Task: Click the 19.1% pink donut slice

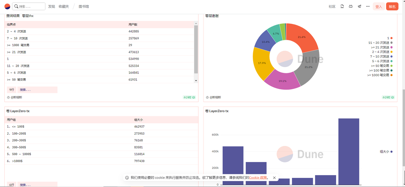Action: [282, 81]
